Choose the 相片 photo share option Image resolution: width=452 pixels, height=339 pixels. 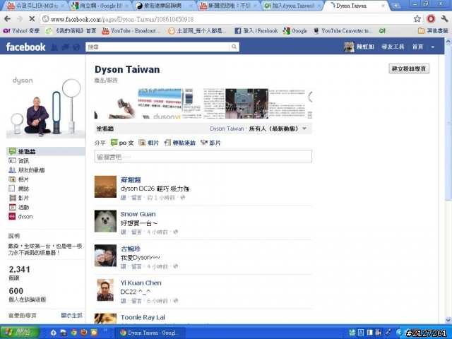click(x=149, y=143)
